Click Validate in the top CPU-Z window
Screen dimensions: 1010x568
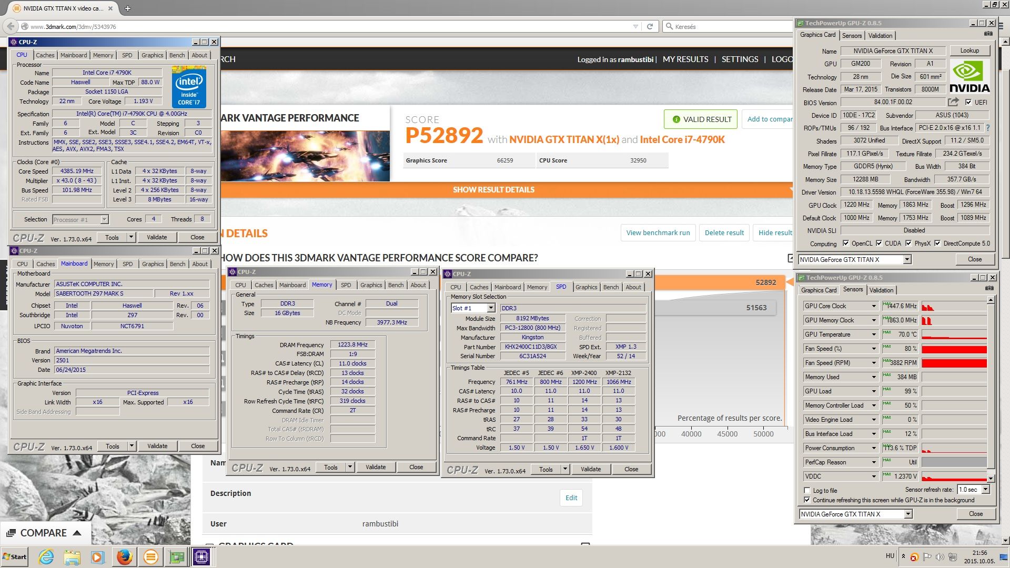[157, 237]
